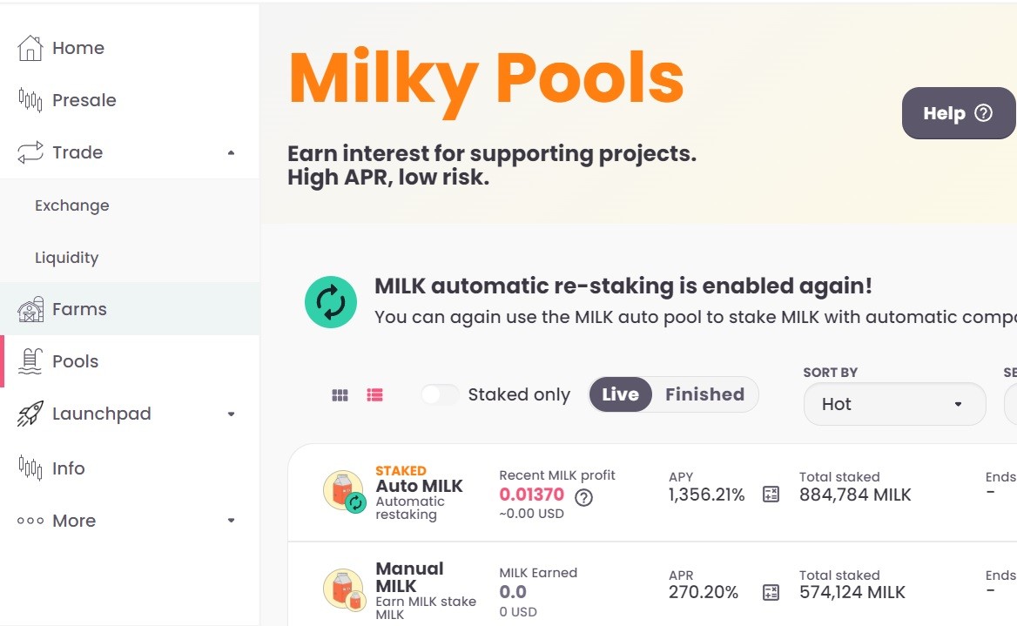Toggle the Staked only switch
Viewport: 1017px width, 626px height.
(440, 394)
